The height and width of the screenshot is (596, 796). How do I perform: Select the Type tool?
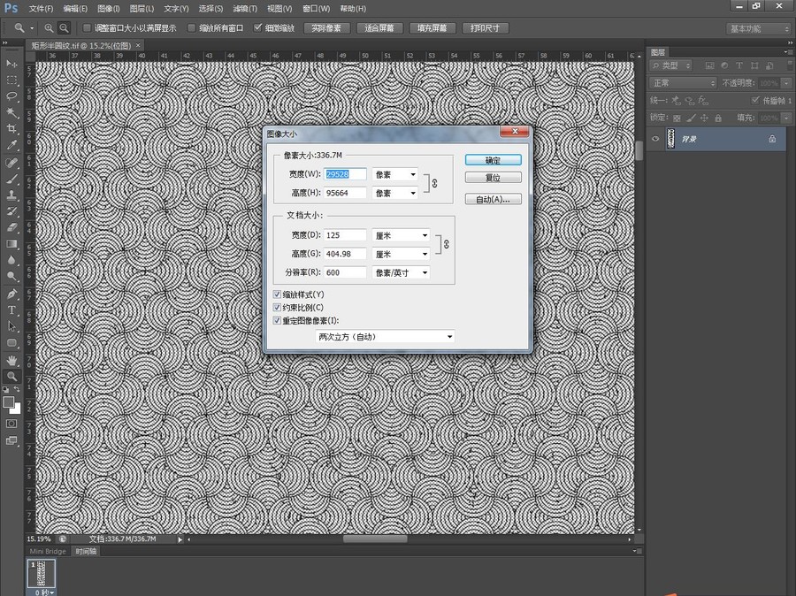11,310
